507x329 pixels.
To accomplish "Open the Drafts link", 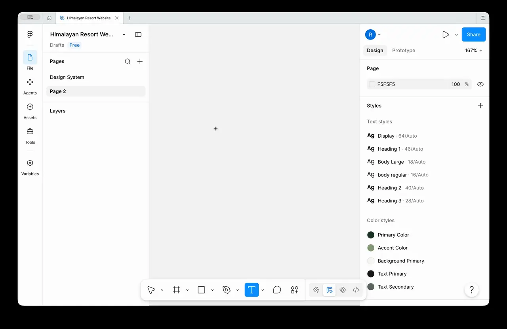I will 57,45.
